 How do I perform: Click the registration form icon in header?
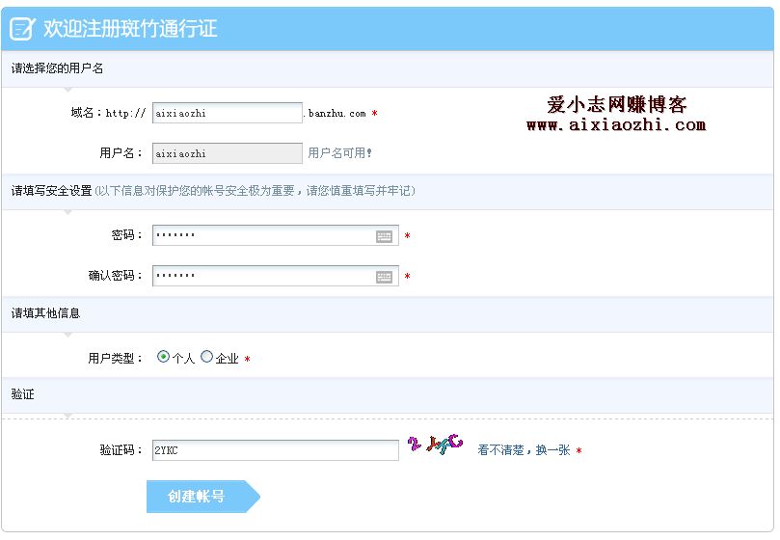22,28
